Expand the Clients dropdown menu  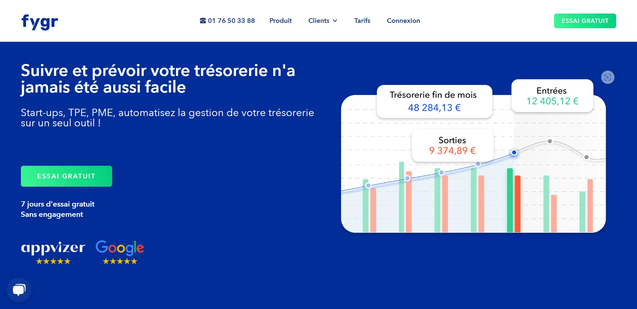click(319, 21)
